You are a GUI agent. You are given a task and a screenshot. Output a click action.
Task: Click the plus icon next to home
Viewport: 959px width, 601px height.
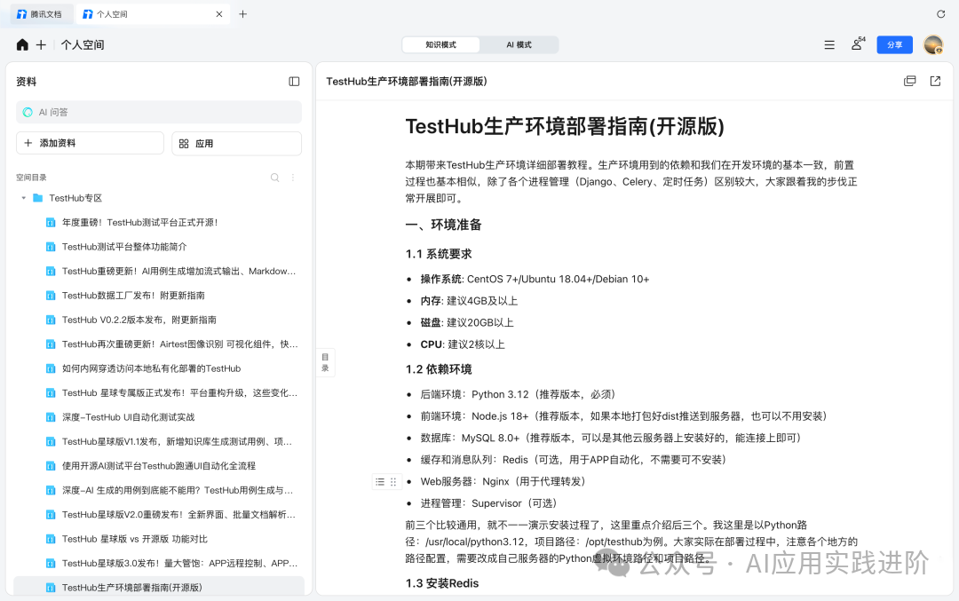click(x=41, y=44)
